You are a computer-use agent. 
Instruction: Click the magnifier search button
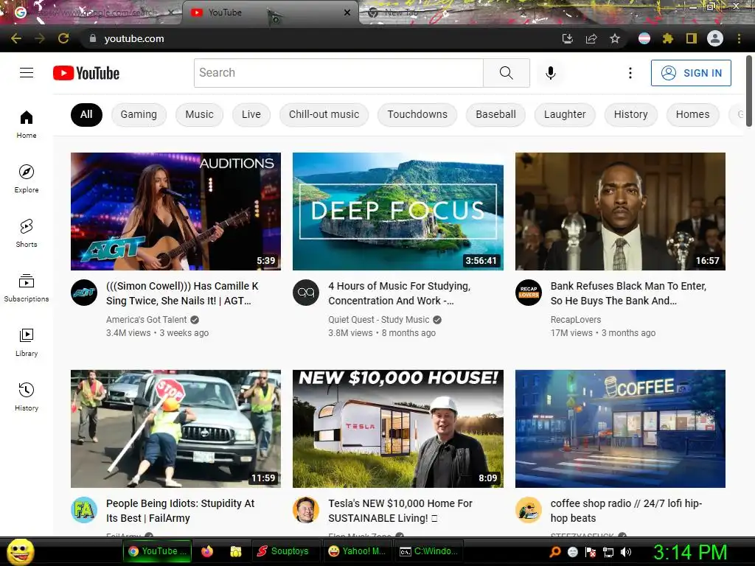[x=506, y=73]
